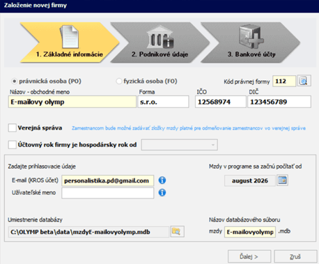Click the Názov - obchodné meno field

point(72,102)
